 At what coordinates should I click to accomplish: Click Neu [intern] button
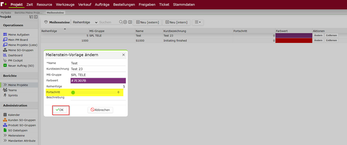pos(176,22)
